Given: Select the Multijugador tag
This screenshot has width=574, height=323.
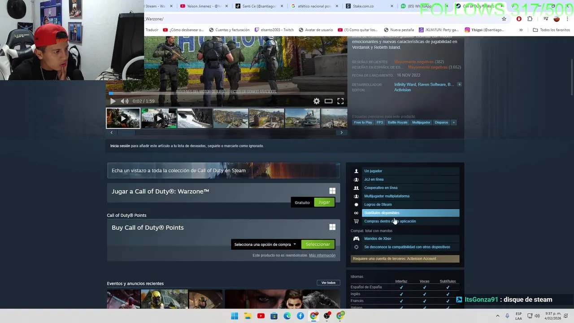Looking at the screenshot, I should pos(421,122).
